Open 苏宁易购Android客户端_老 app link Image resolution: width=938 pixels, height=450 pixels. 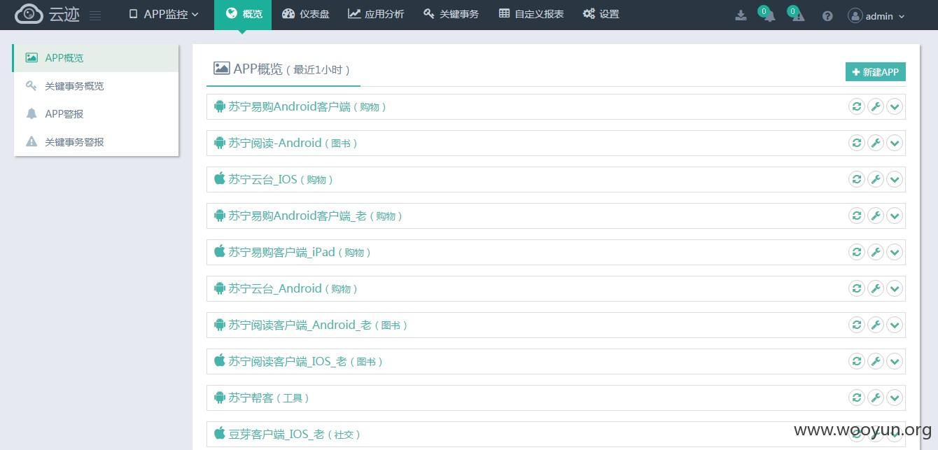tap(308, 216)
